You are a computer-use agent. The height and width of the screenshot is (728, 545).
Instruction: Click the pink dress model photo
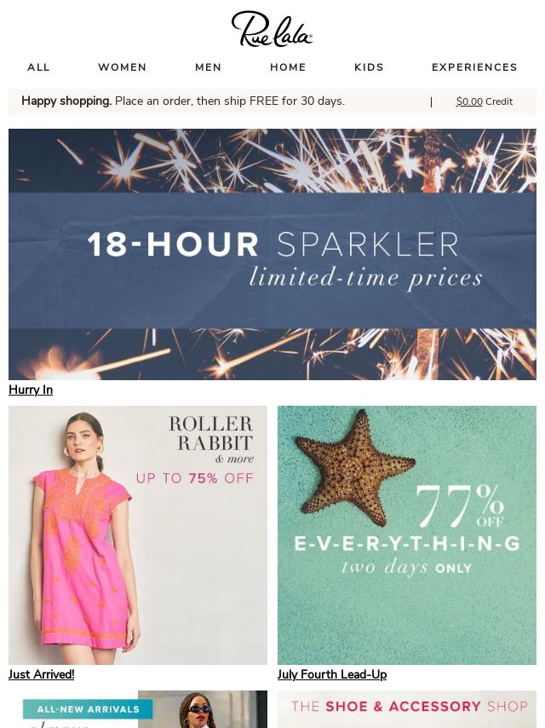(83, 536)
